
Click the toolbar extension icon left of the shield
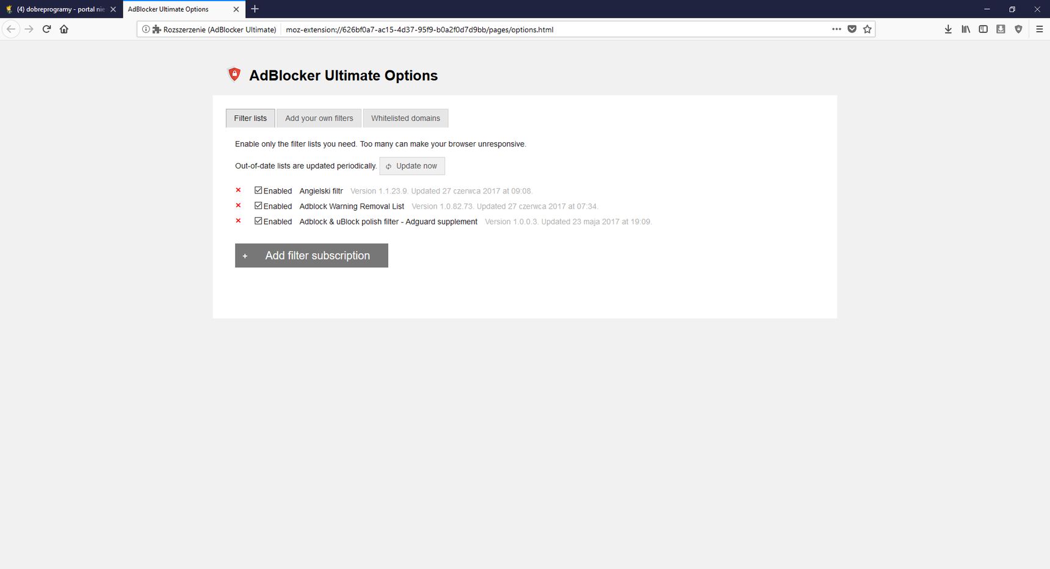coord(1001,29)
